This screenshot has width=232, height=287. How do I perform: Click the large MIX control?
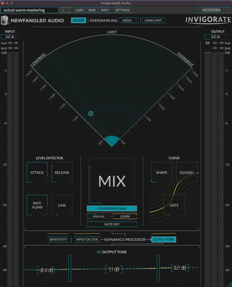pyautogui.click(x=112, y=181)
